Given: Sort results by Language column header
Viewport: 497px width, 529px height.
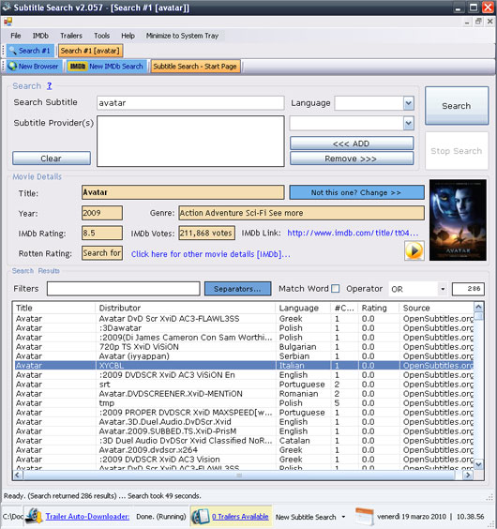Looking at the screenshot, I should coord(303,308).
